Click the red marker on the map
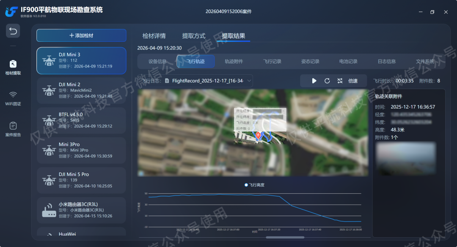The image size is (457, 247). click(258, 135)
